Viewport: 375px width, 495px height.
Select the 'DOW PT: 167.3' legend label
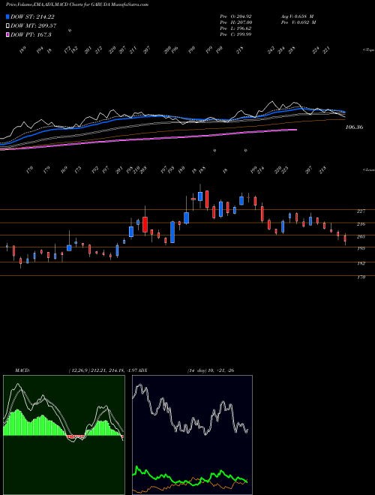pos(31,34)
